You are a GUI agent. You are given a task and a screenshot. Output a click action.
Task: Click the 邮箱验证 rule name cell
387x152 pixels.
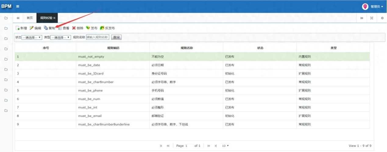point(186,116)
